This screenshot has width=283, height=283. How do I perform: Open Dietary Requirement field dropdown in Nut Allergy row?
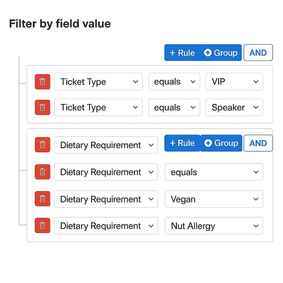[x=106, y=226]
